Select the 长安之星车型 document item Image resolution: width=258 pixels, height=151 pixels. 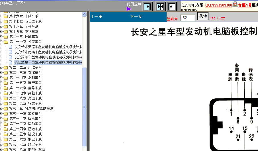48,62
